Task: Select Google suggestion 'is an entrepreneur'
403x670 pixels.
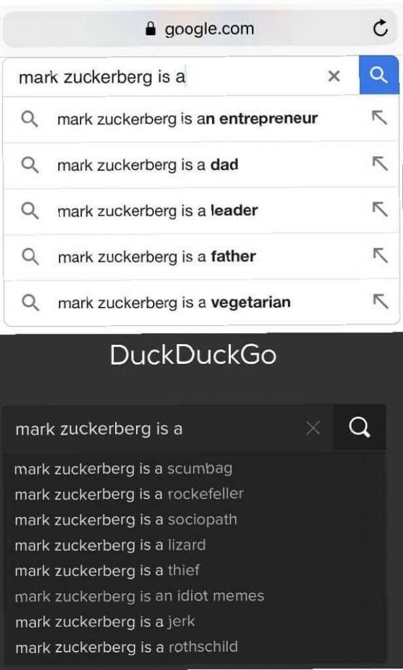Action: 187,119
